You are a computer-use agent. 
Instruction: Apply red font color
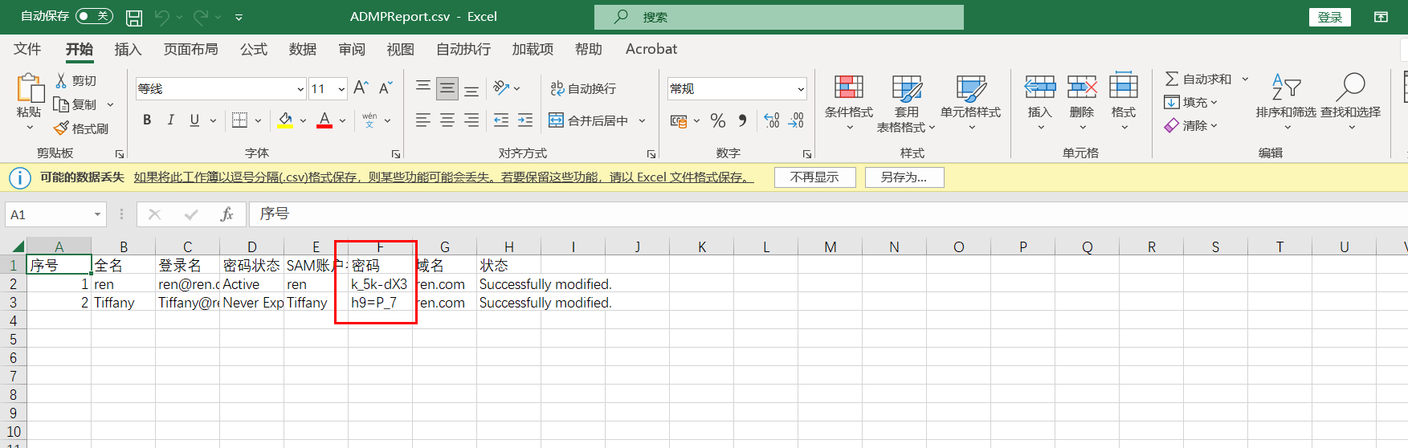click(x=324, y=120)
